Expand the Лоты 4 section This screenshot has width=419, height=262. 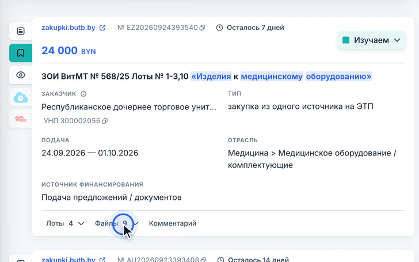click(x=65, y=223)
